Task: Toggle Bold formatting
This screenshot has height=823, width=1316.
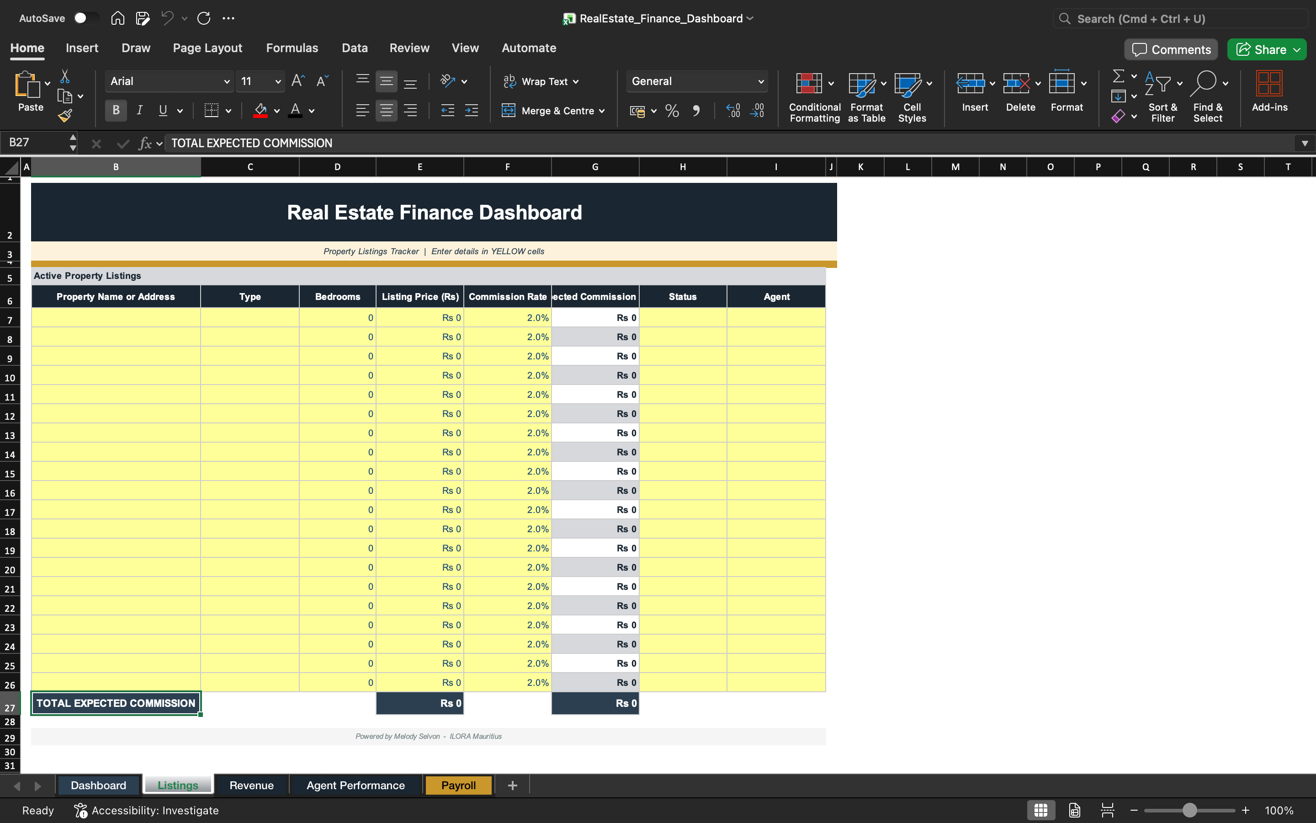Action: click(x=116, y=111)
